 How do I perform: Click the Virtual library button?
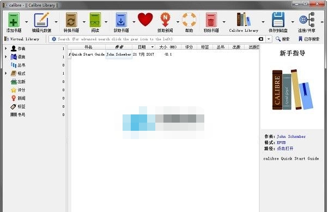(x=22, y=39)
